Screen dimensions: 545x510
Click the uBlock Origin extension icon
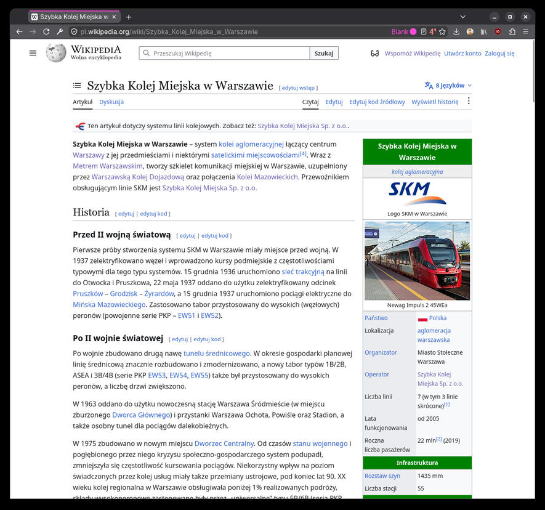(x=498, y=31)
